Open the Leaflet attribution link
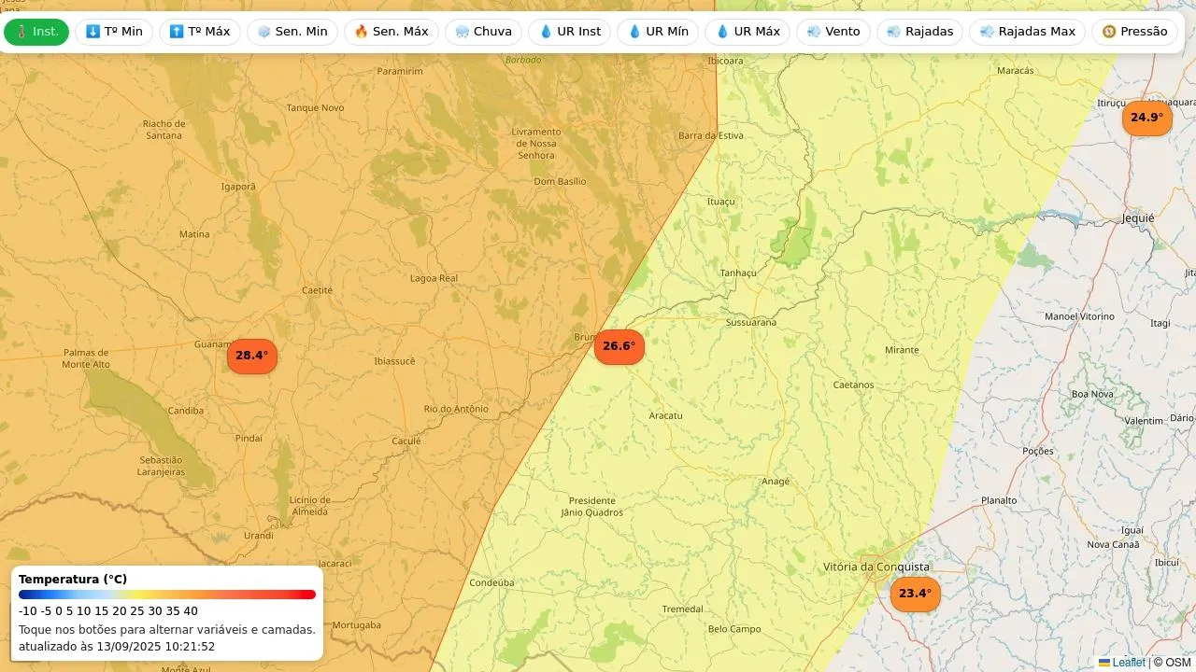 pos(1128,663)
